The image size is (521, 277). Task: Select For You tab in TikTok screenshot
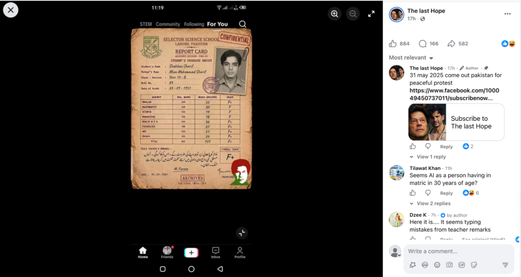[x=217, y=24]
